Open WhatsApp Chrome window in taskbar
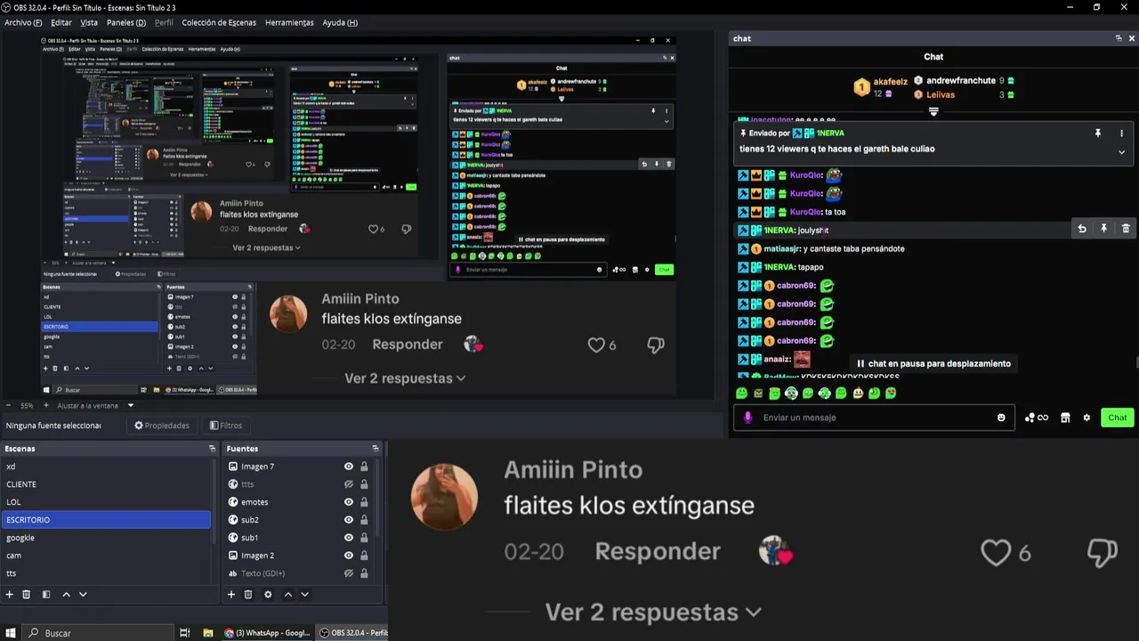 [267, 633]
